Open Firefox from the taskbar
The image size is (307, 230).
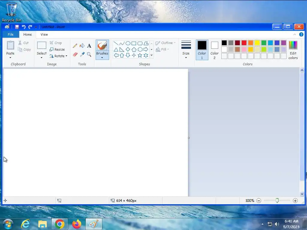[76, 224]
